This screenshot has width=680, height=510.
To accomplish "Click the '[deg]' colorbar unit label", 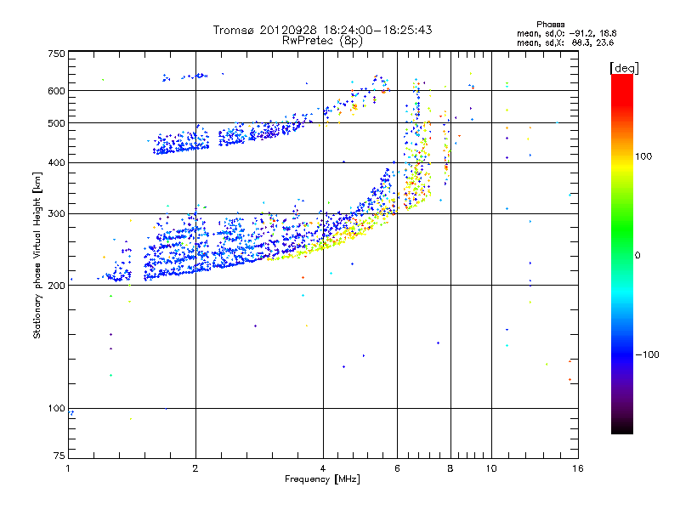I will 624,68.
